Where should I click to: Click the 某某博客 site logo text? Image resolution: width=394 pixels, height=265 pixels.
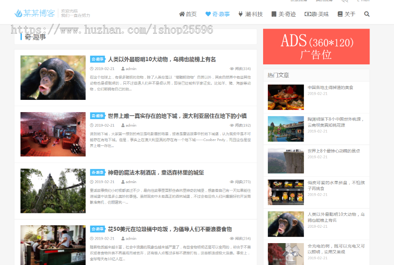(x=39, y=13)
